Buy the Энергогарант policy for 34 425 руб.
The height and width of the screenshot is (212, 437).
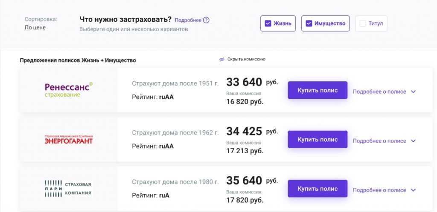(x=318, y=140)
